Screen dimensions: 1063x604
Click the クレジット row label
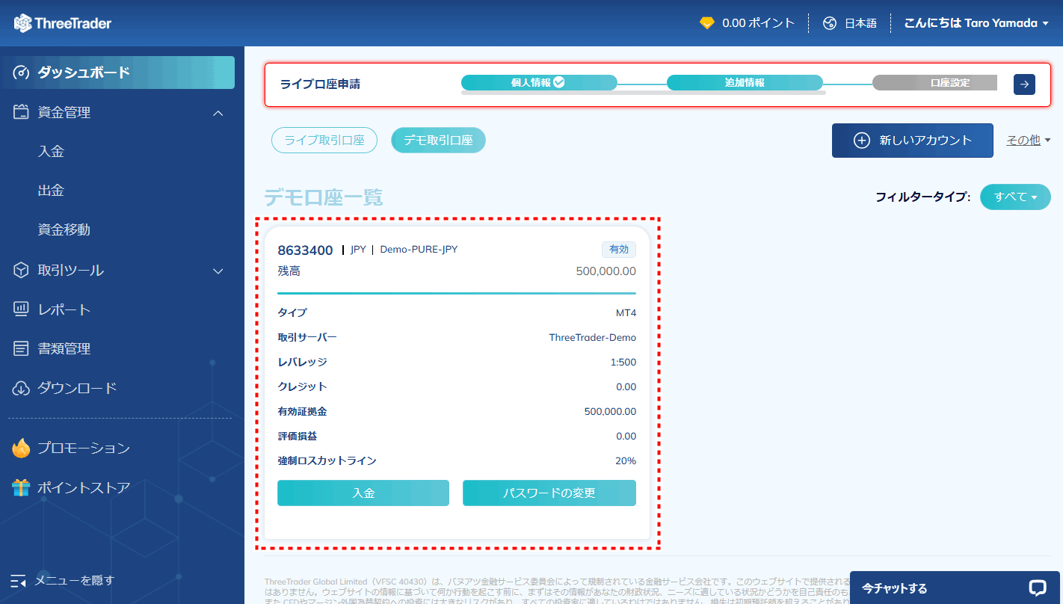click(x=302, y=386)
